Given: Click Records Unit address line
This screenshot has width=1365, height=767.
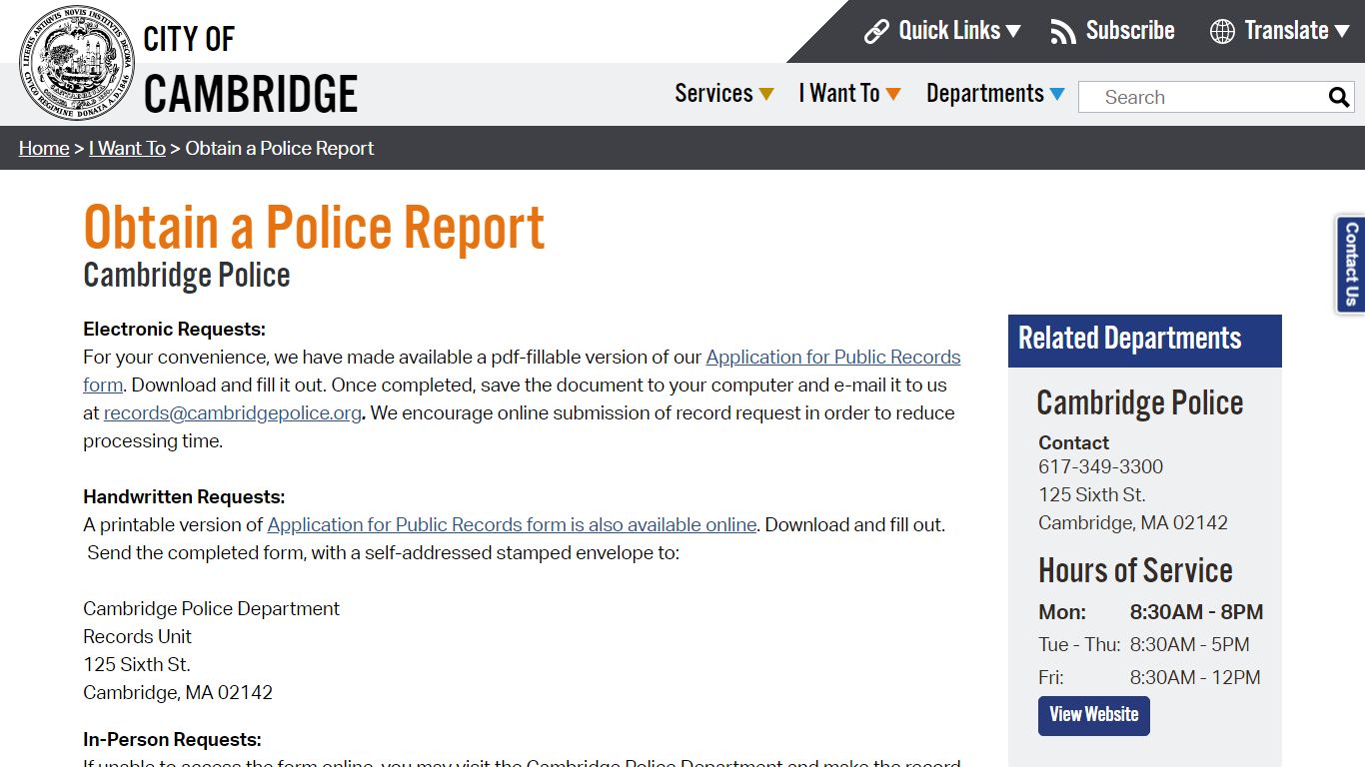Looking at the screenshot, I should click(137, 636).
